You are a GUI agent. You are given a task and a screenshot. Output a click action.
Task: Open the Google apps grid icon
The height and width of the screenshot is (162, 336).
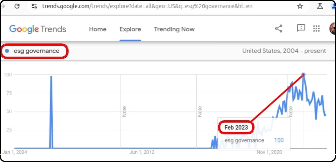316,28
